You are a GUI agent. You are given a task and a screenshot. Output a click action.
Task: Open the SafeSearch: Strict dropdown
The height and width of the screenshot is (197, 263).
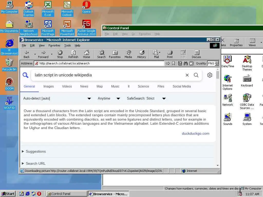(x=146, y=98)
